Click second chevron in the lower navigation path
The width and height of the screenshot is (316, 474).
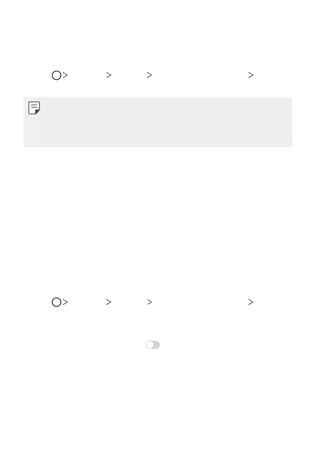pos(109,302)
